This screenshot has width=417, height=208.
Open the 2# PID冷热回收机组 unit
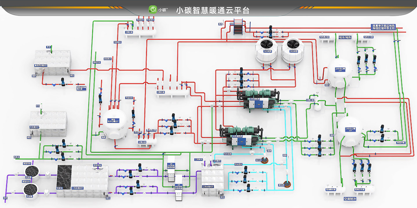[172, 166]
